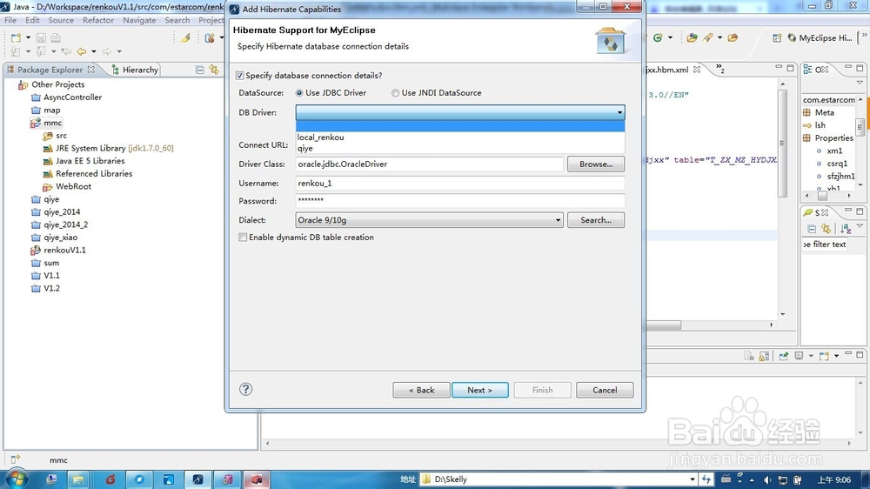Select src folder under mmc
Image resolution: width=870 pixels, height=489 pixels.
coord(61,136)
